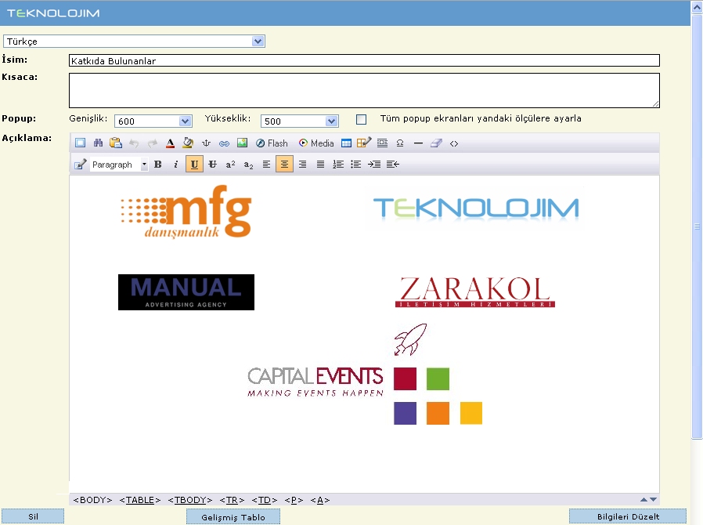Insert a bulleted list
Screen dimensions: 703x525
[x=356, y=165]
